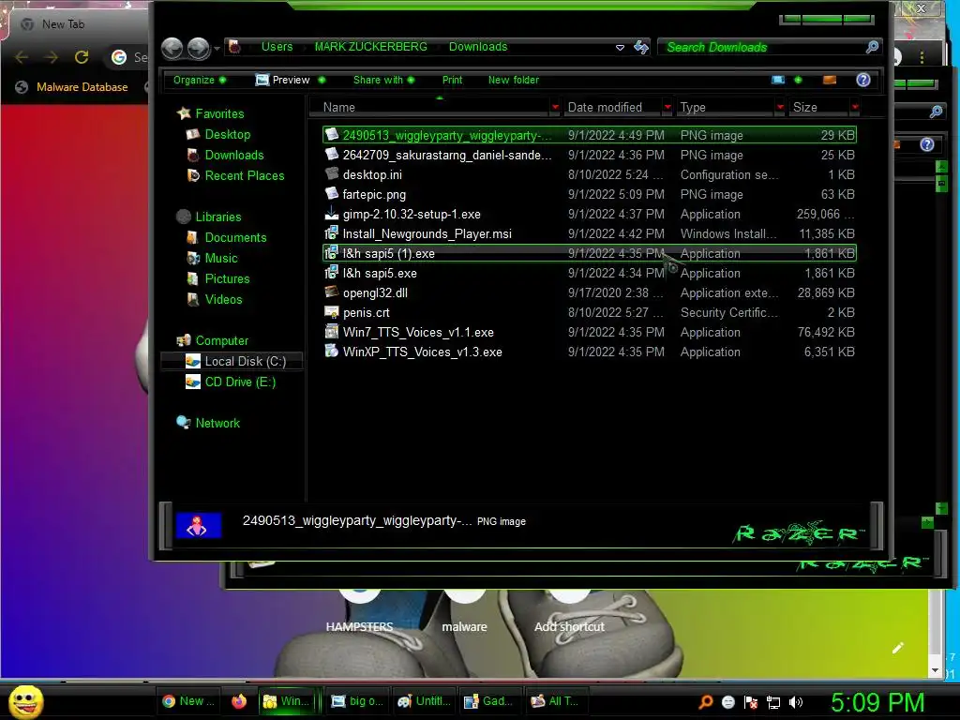The image size is (960, 720).
Task: Open the Videos library
Action: (215, 299)
